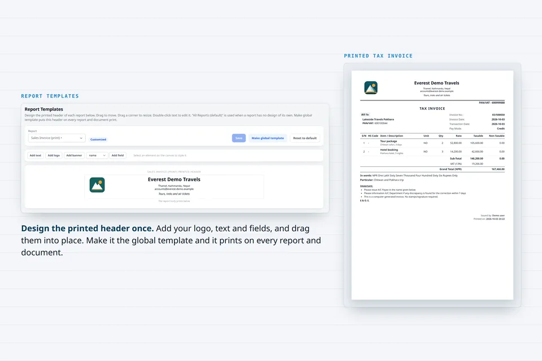Click "Lakeside Travels Pokhara" in Bill To

(x=378, y=119)
